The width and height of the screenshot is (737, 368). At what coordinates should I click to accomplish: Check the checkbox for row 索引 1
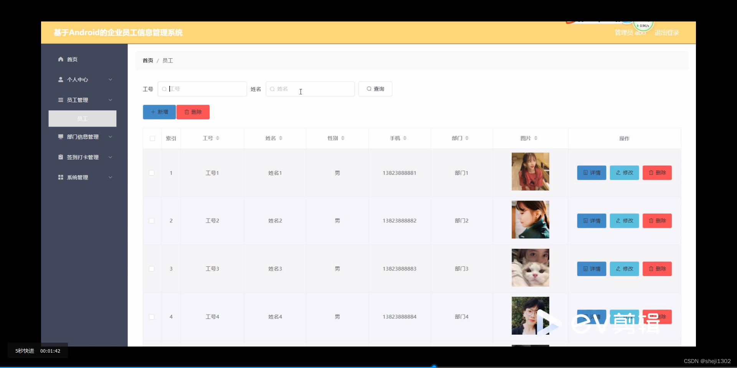click(x=152, y=173)
